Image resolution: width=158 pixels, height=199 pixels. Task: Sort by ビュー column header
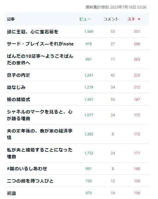click(85, 19)
